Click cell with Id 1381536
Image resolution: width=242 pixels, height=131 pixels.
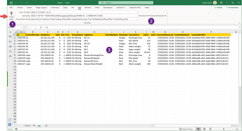pos(21,38)
